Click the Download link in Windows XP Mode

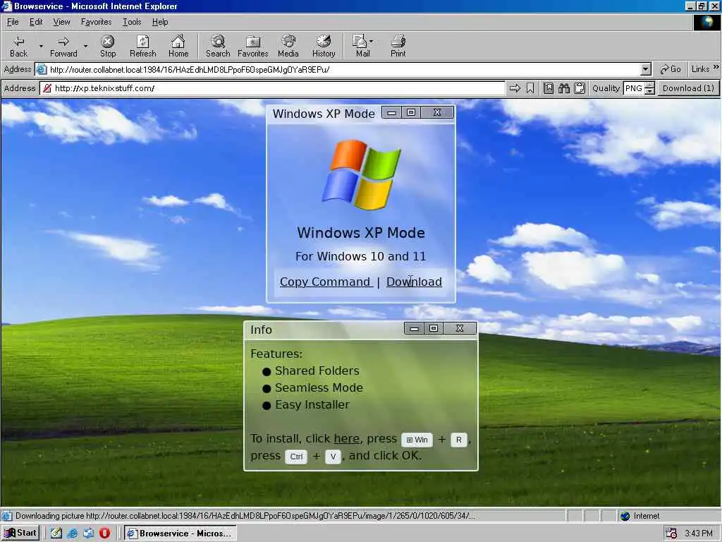(x=414, y=282)
